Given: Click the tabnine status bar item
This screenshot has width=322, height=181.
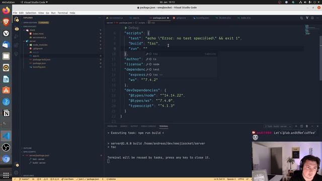Looking at the screenshot, I should tap(111, 179).
